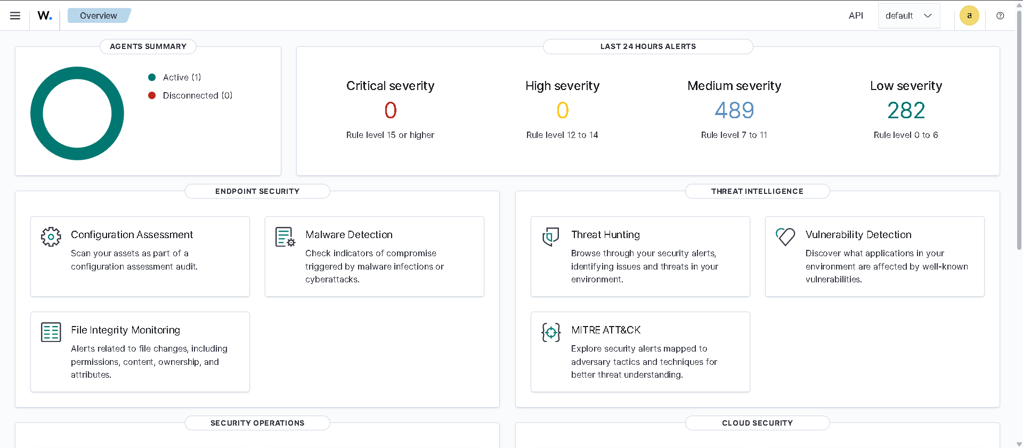Click the Malware Detection document icon
Viewport: 1023px width, 448px height.
285,237
